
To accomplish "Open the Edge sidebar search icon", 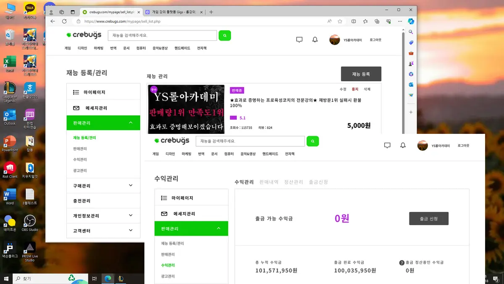I will [x=411, y=32].
